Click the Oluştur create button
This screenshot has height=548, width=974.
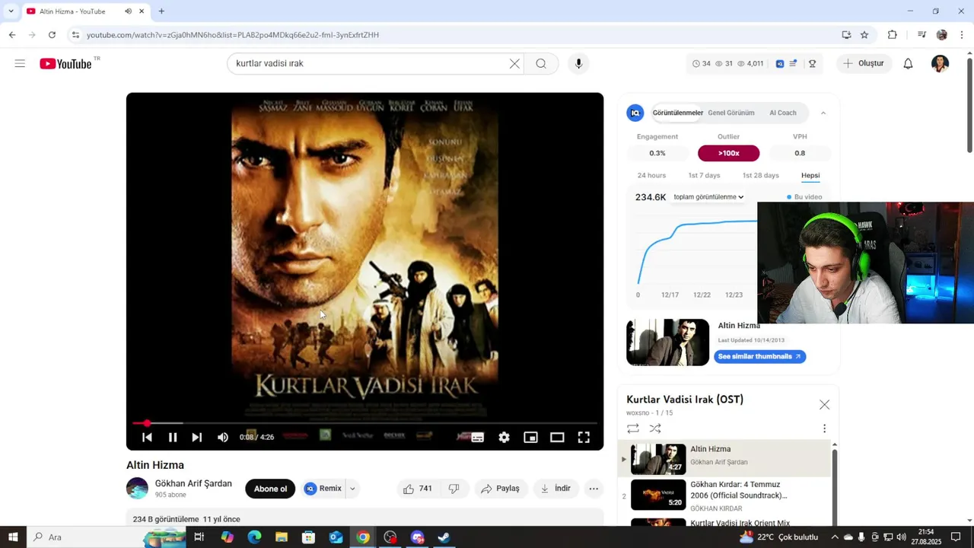pos(864,64)
